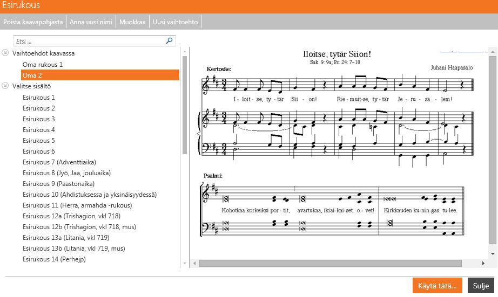The height and width of the screenshot is (297, 498).
Task: Select Oma rukous 1 option
Action: [x=43, y=64]
